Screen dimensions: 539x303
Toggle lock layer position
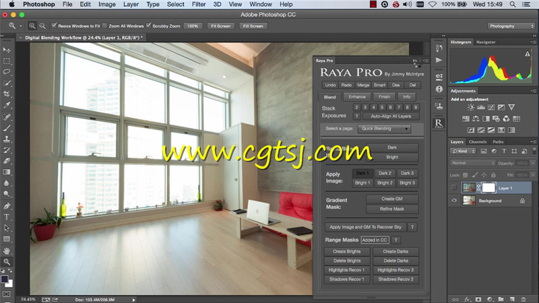click(484, 175)
